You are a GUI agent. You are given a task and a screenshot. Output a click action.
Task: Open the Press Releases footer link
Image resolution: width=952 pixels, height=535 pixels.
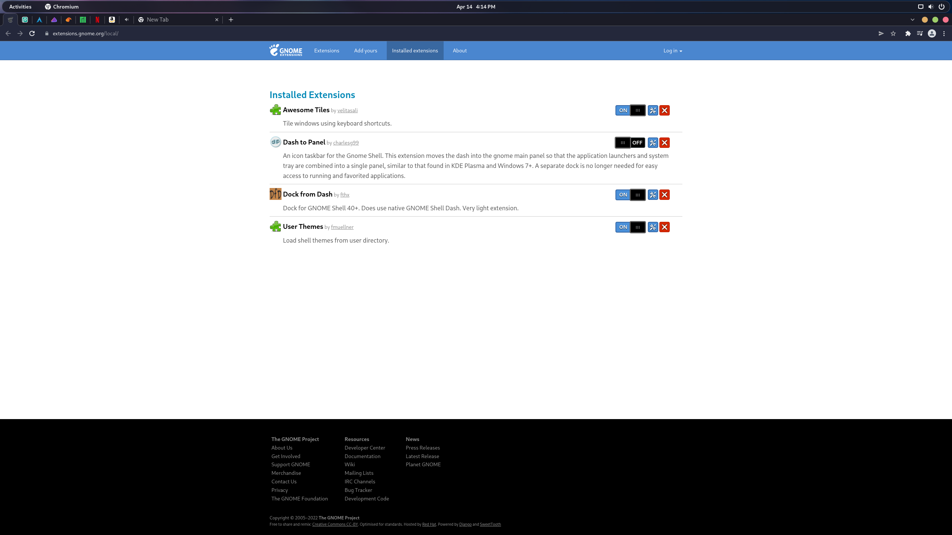pyautogui.click(x=422, y=448)
